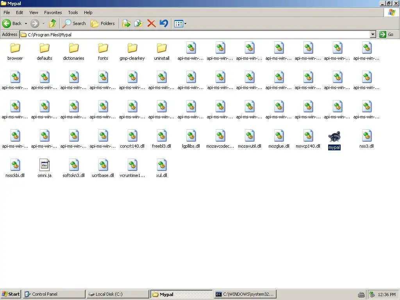Open the Favorites menu
Image resolution: width=400 pixels, height=300 pixels.
[x=53, y=12]
